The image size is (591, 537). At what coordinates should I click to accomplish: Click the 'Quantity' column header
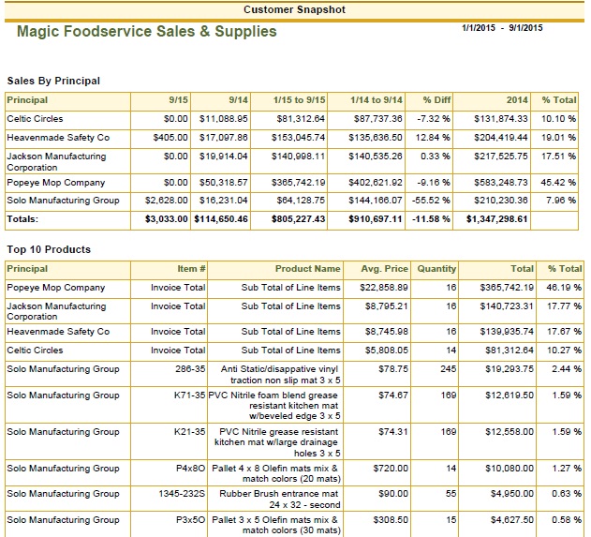[x=436, y=268]
